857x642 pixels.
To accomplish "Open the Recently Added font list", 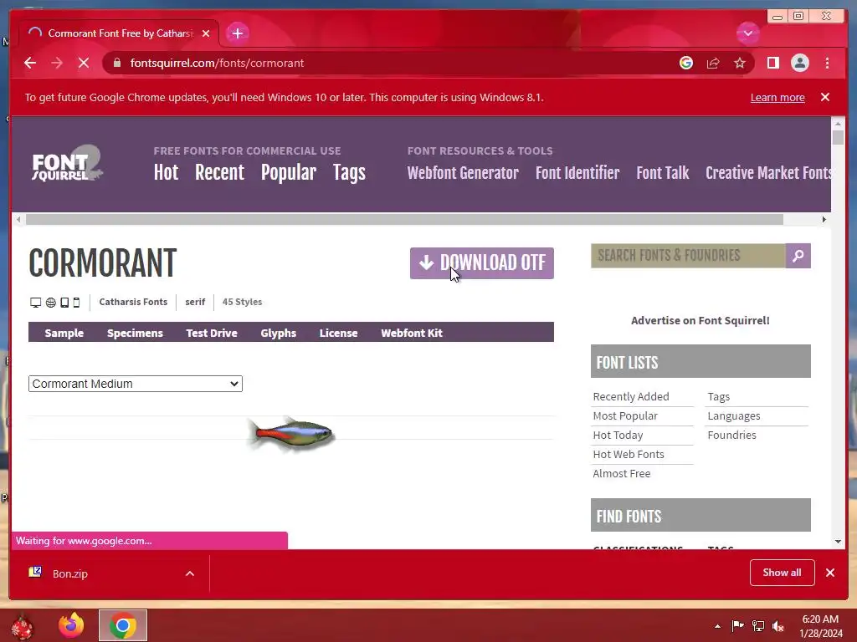I will click(x=631, y=397).
